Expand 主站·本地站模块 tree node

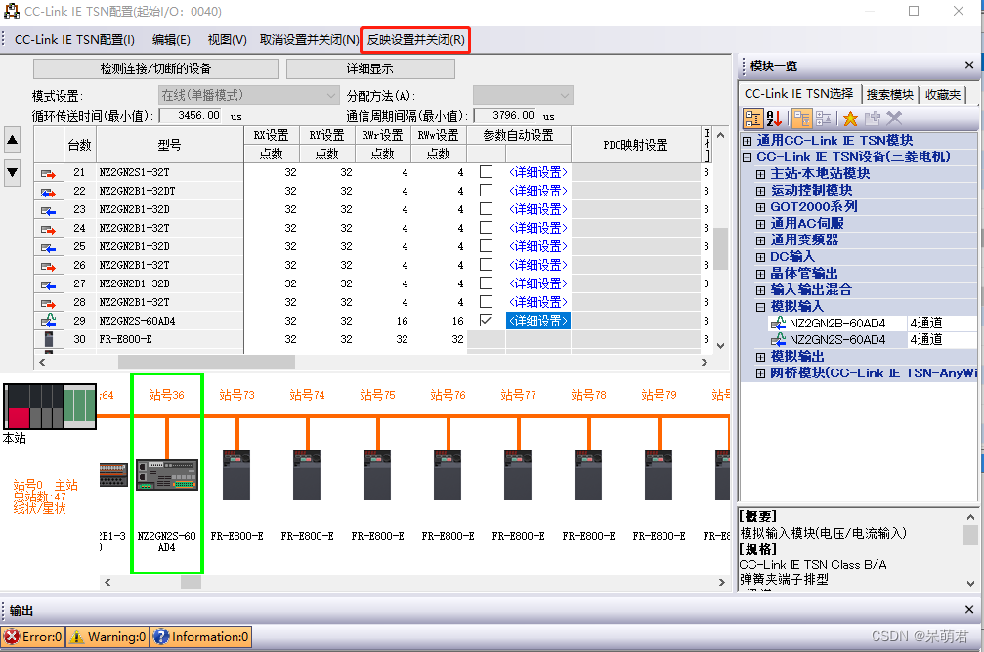pos(760,174)
